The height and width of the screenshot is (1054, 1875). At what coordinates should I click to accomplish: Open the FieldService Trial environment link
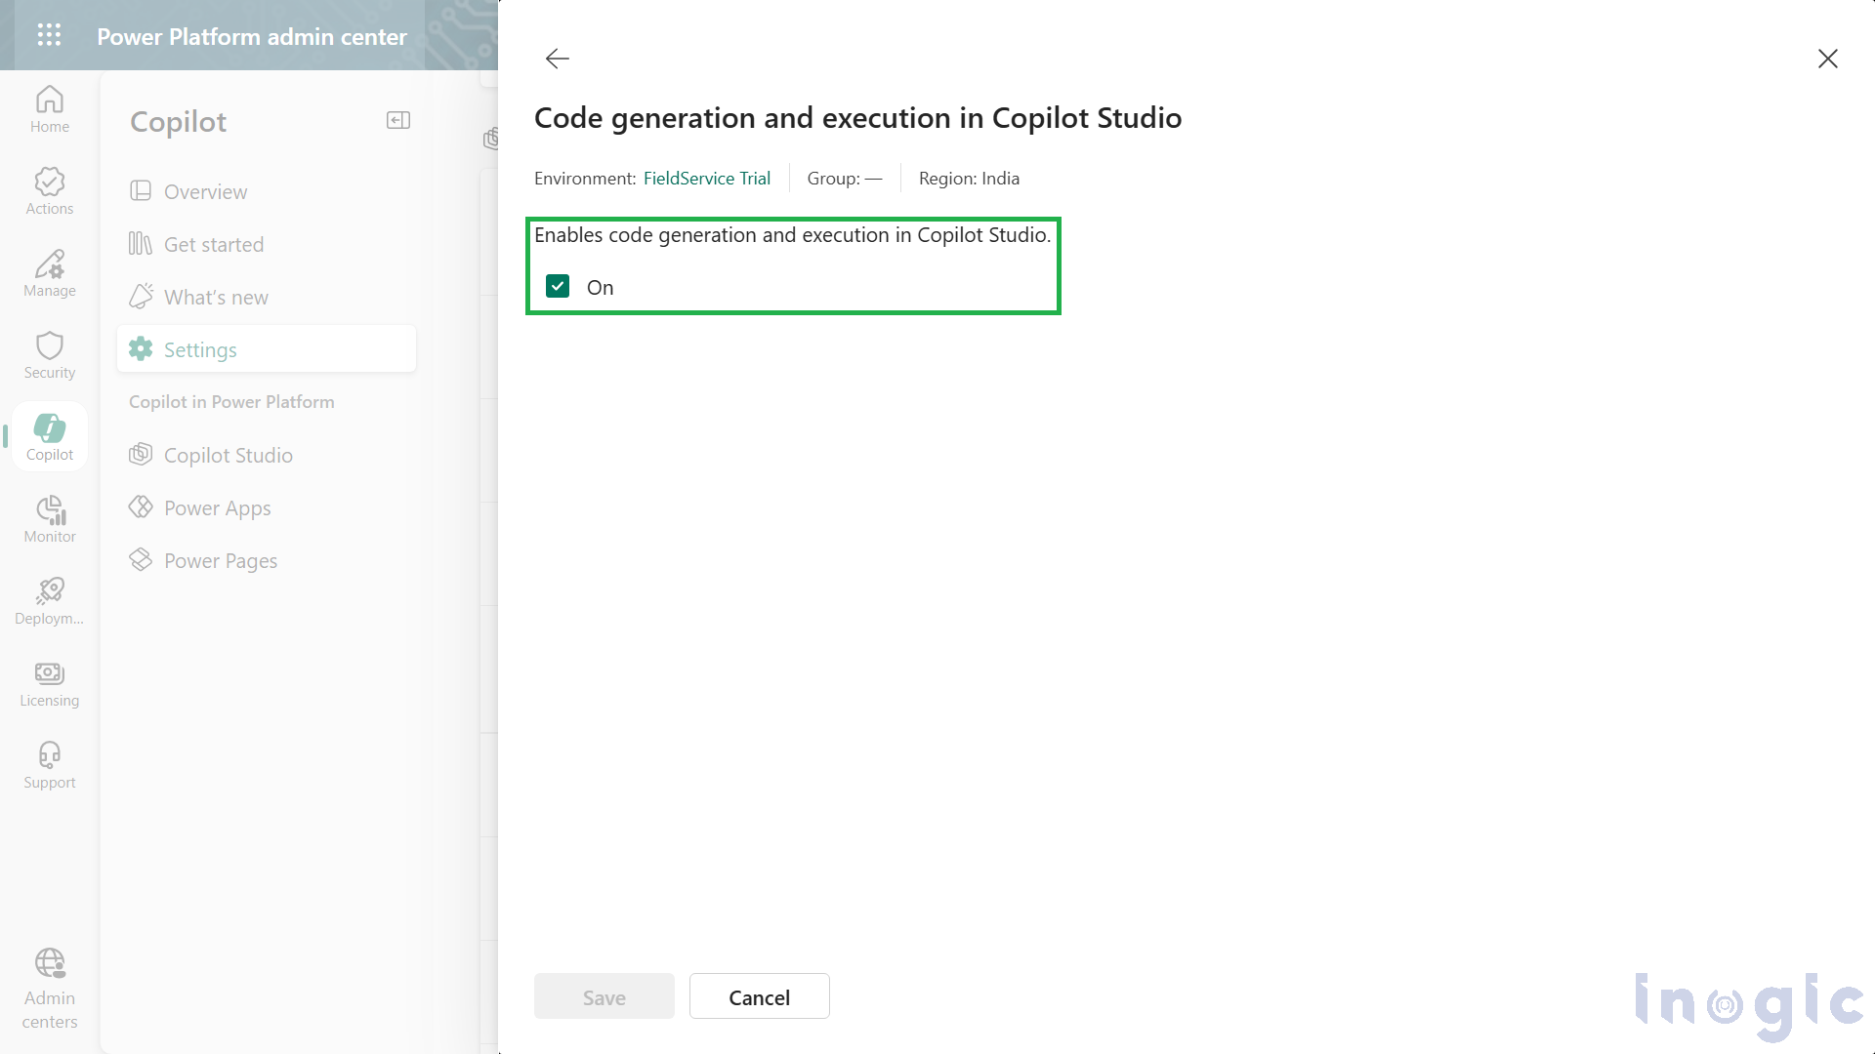tap(707, 178)
